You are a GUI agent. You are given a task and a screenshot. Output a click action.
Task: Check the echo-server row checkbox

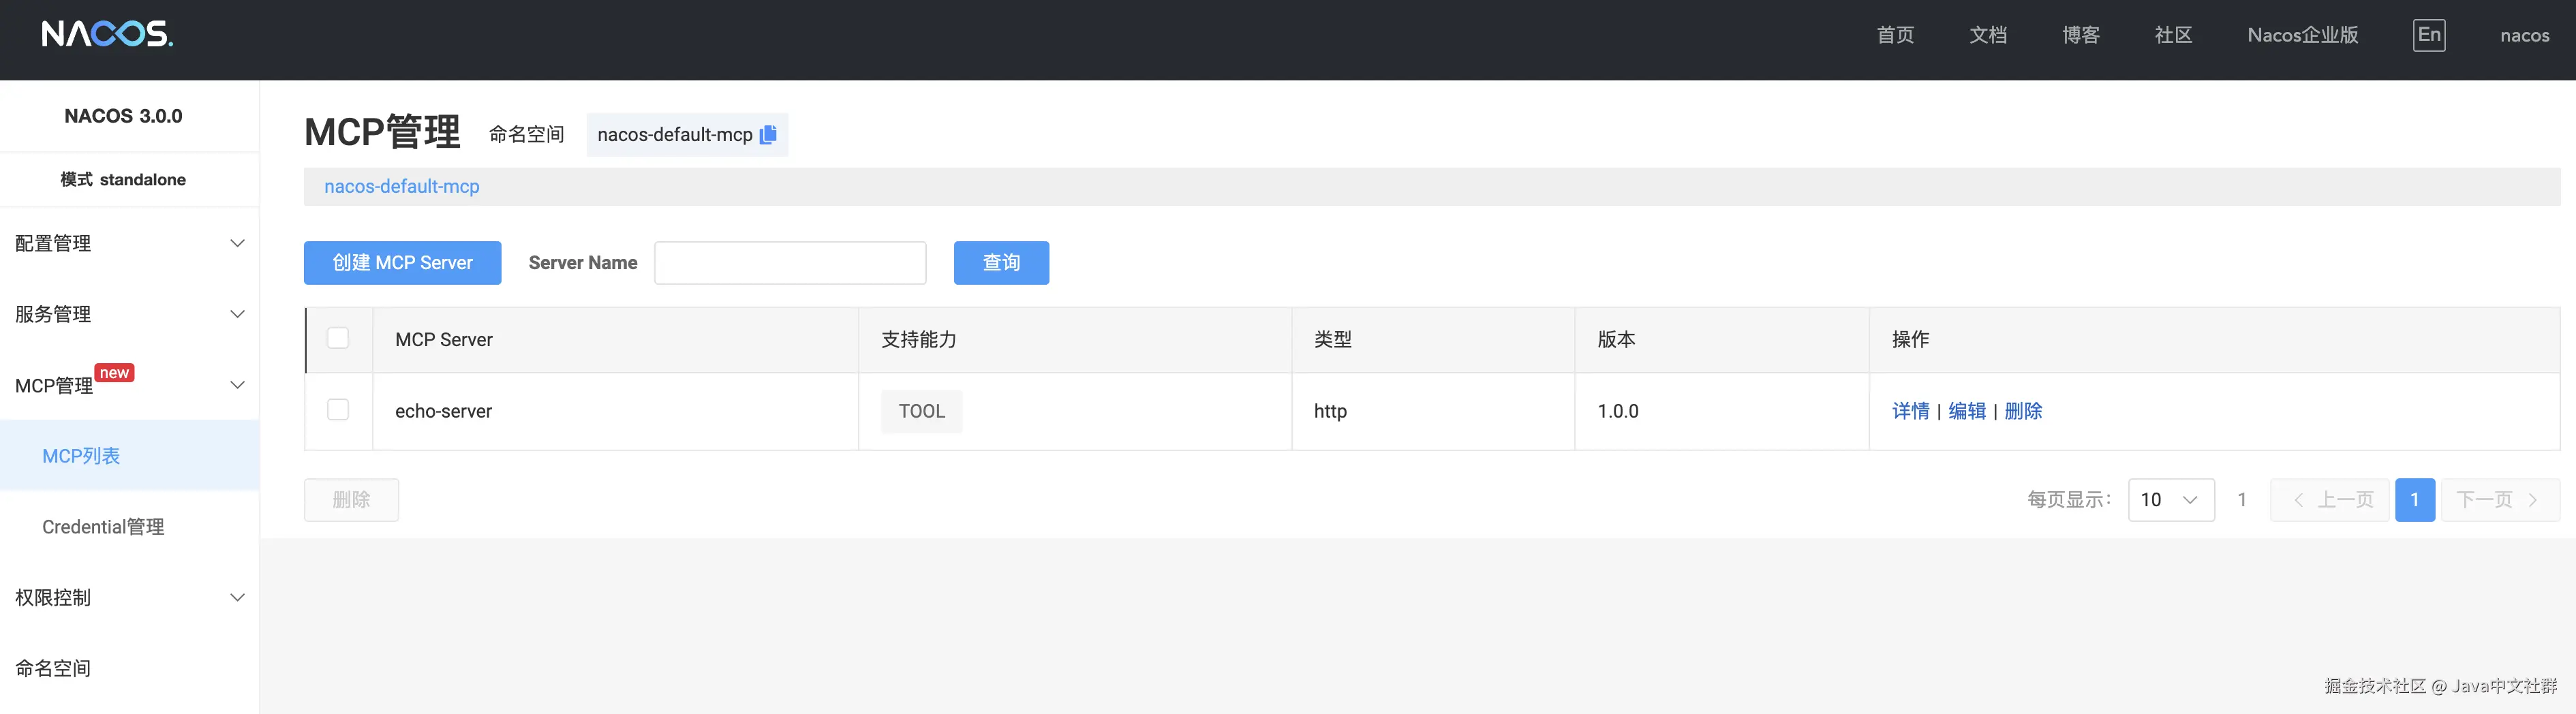coord(338,410)
